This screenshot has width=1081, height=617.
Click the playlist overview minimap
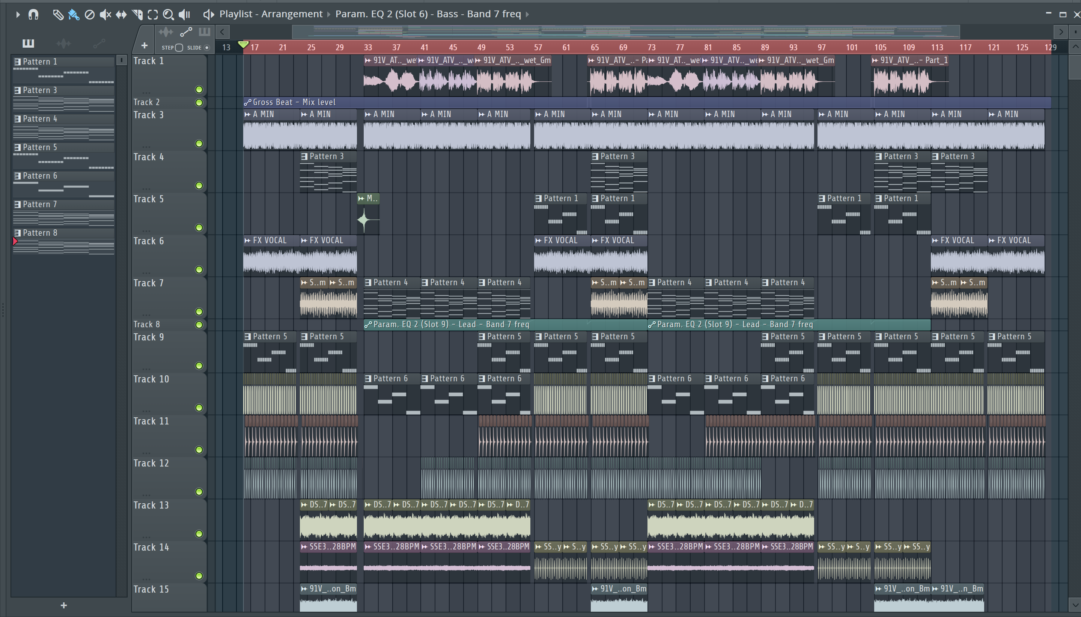click(x=625, y=32)
